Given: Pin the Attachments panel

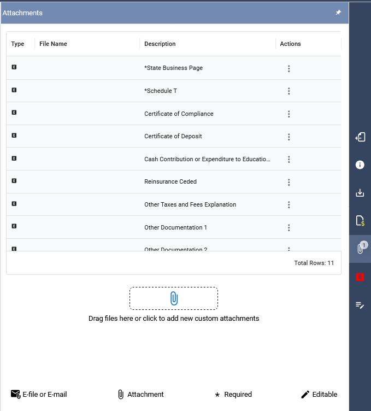Looking at the screenshot, I should click(338, 13).
